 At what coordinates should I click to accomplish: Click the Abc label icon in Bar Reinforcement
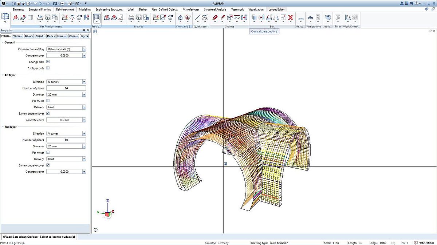40,17
